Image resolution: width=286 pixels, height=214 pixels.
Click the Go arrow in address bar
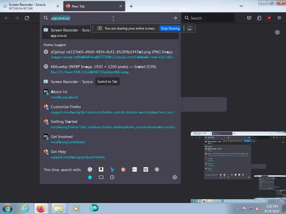click(175, 18)
